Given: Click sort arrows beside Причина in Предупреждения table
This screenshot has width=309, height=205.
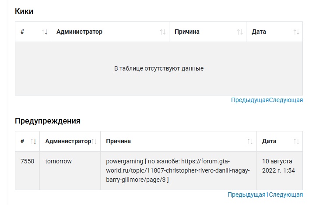Looking at the screenshot, I should (x=250, y=141).
